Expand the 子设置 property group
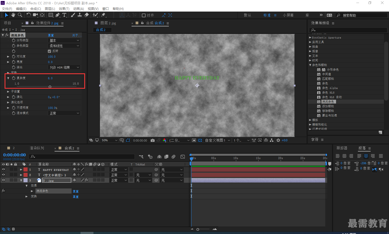 8,92
